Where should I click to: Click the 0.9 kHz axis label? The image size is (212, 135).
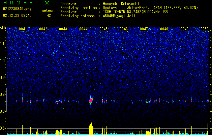[3, 78]
